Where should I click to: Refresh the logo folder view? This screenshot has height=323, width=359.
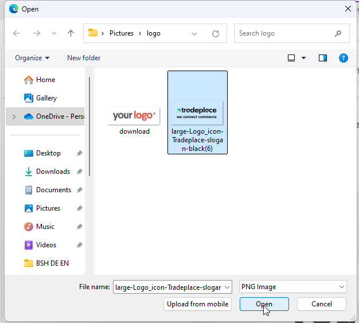pos(216,34)
